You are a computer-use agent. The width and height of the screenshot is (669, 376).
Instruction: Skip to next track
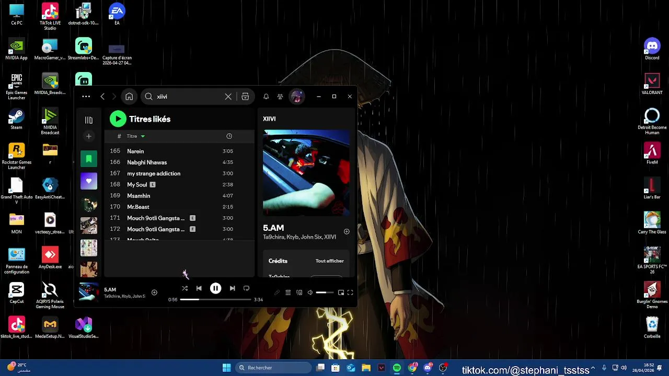[232, 288]
